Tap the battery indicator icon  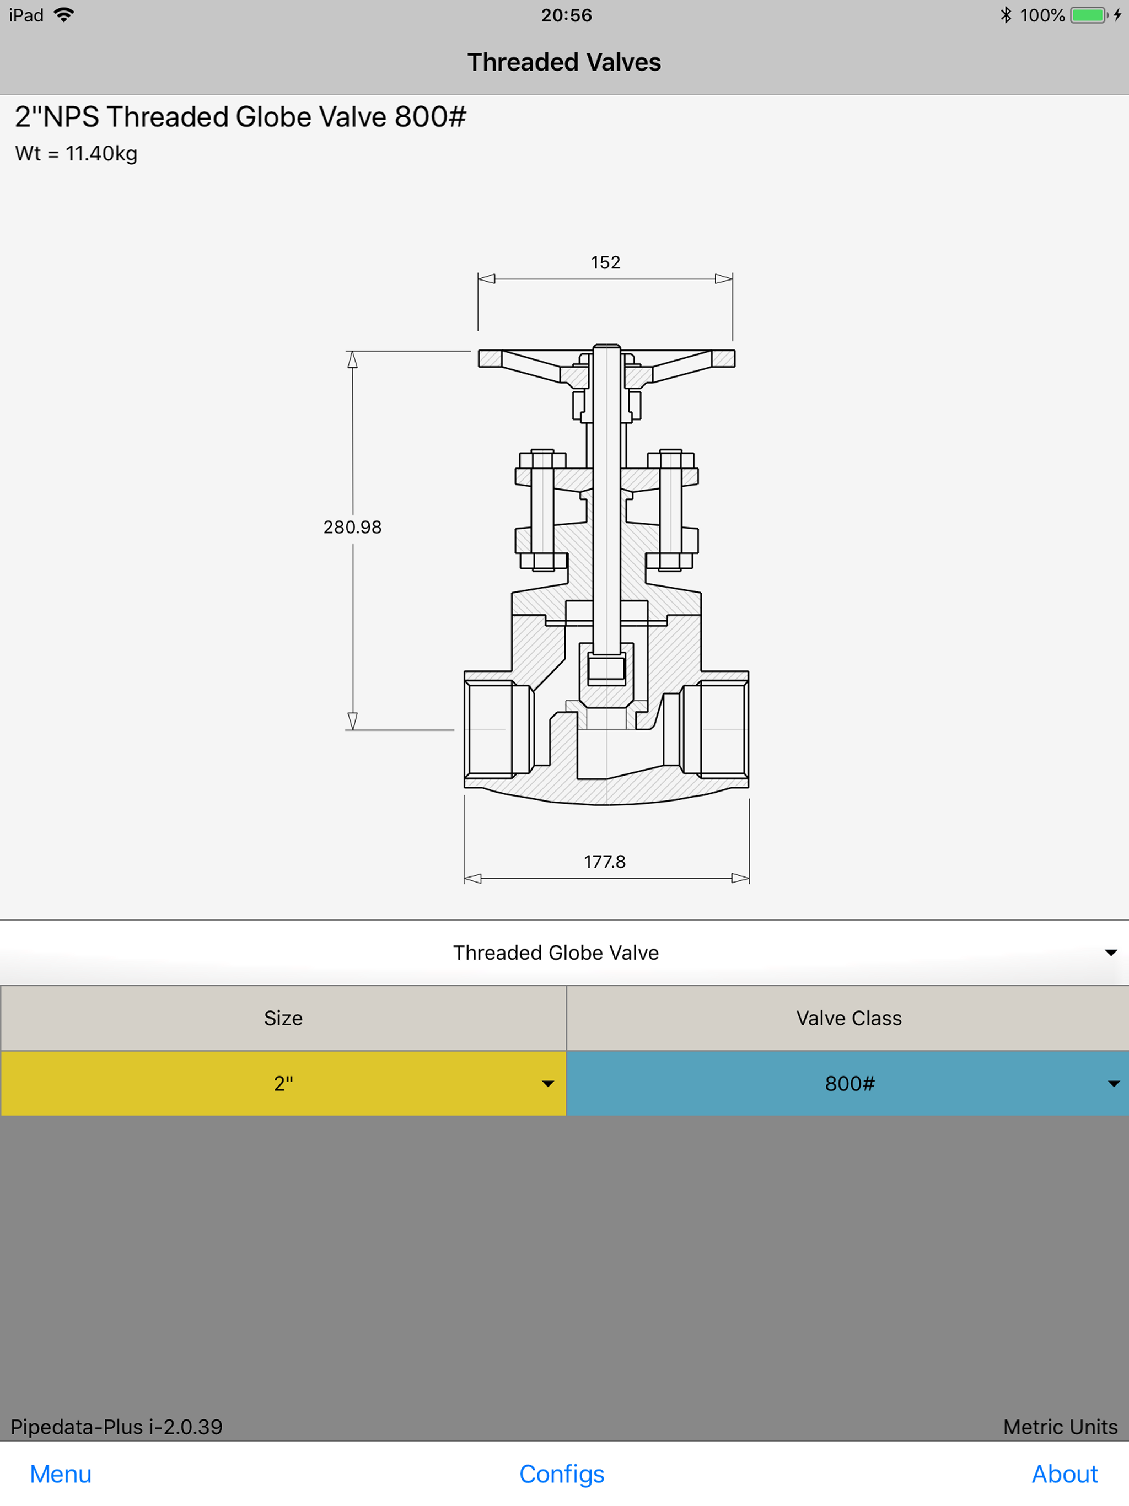[x=1088, y=15]
